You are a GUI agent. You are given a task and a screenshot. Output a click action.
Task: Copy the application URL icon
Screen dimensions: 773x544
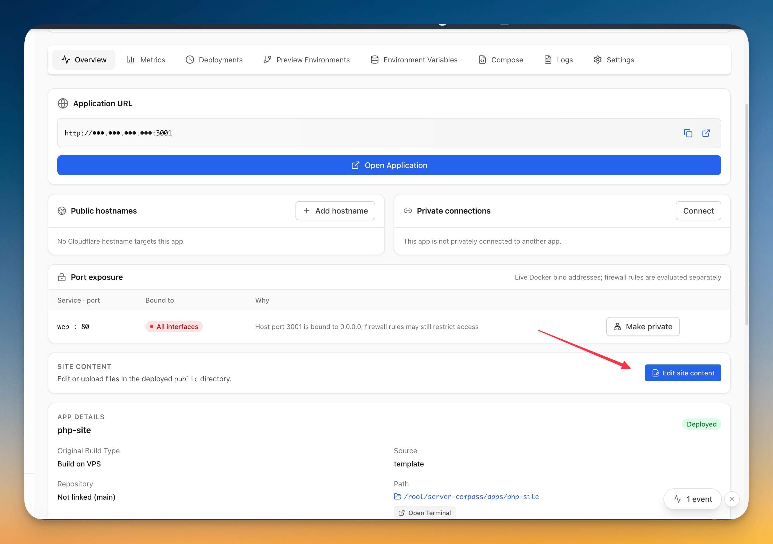[688, 133]
